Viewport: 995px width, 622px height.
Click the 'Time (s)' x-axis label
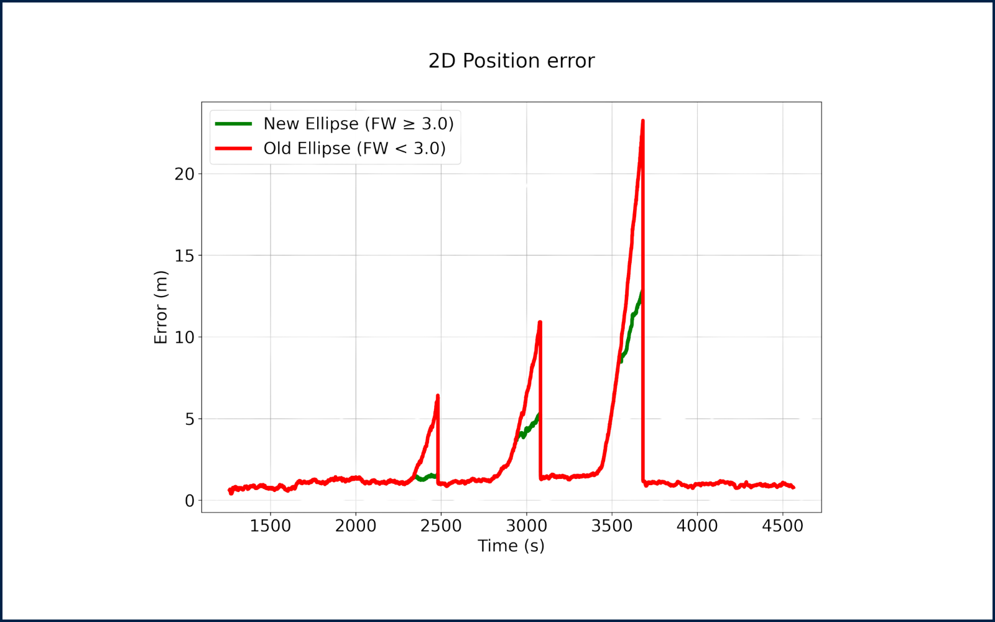[x=511, y=546]
